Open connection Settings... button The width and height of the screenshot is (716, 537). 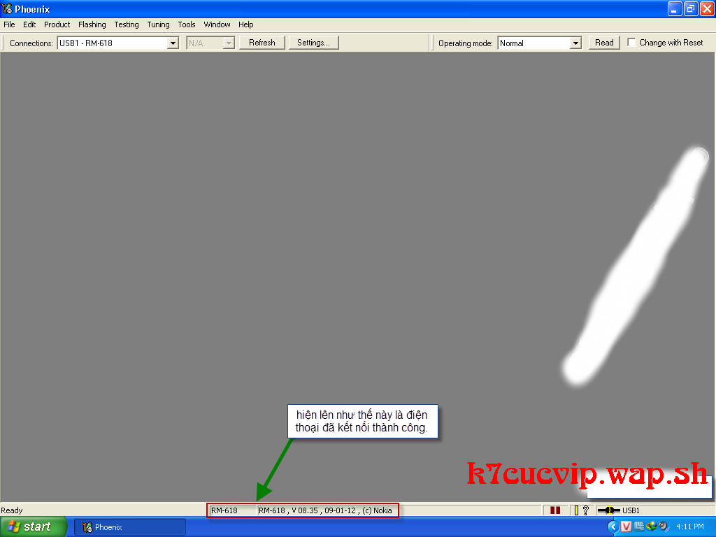pyautogui.click(x=313, y=43)
